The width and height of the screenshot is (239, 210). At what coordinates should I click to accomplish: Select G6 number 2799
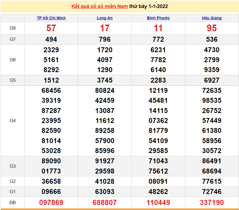point(212,60)
